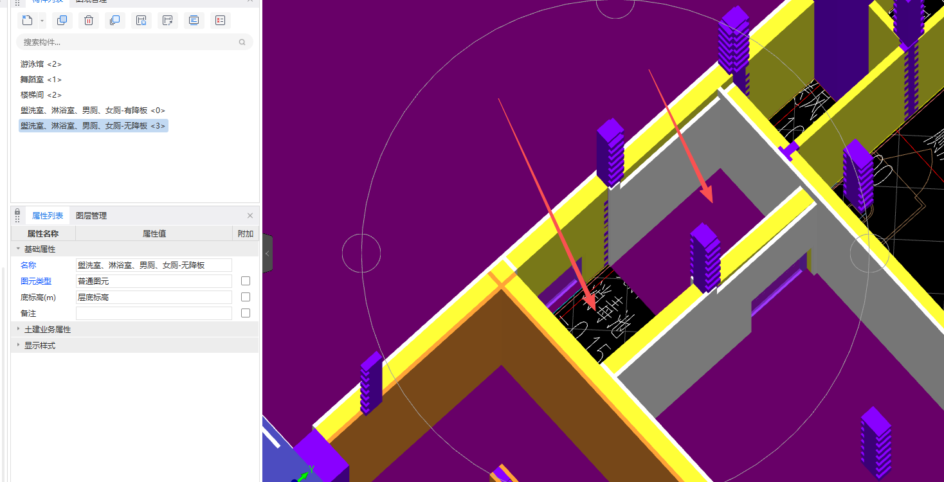Click the inter-layer copy icon
Image resolution: width=944 pixels, height=482 pixels.
(x=115, y=21)
